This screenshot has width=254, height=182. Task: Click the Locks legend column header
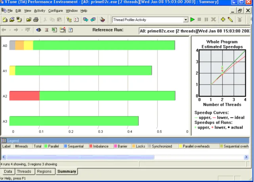coord(140,146)
